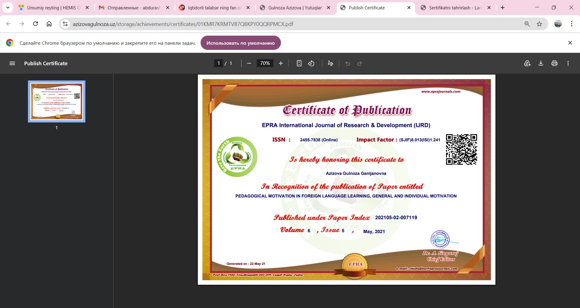Open a new browser tab
This screenshot has height=308, width=580.
[503, 8]
